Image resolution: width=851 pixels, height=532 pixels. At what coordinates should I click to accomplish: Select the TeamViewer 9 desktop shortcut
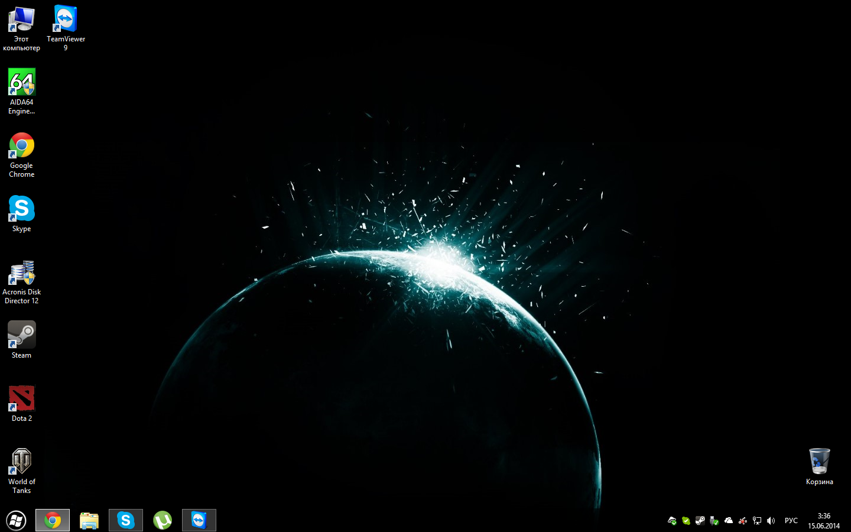click(66, 28)
